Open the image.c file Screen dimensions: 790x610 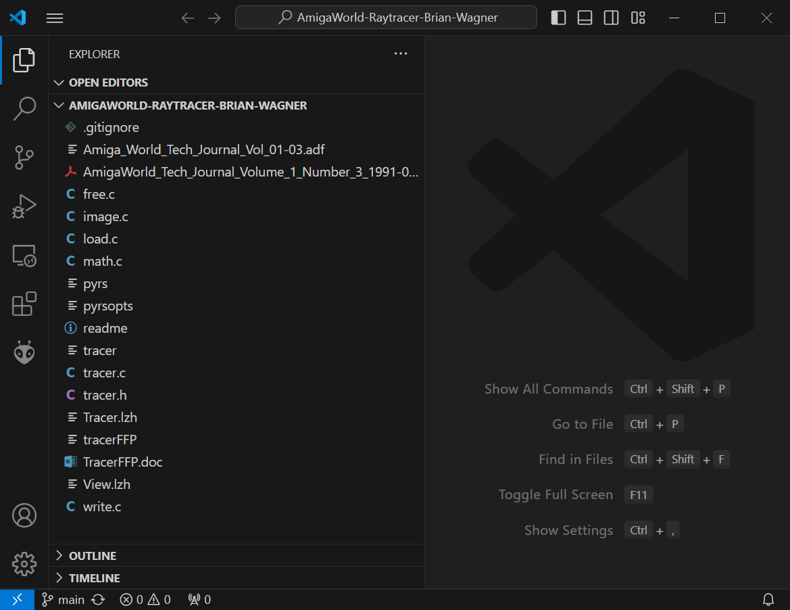pyautogui.click(x=236, y=217)
